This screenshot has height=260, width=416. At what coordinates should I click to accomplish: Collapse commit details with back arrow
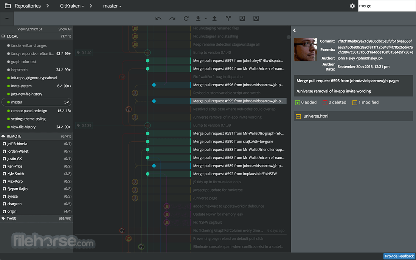click(295, 30)
